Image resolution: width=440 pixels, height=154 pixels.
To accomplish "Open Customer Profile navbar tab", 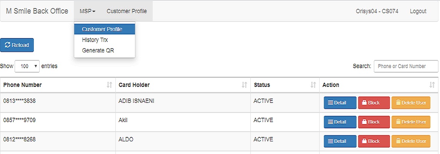I will (x=127, y=11).
